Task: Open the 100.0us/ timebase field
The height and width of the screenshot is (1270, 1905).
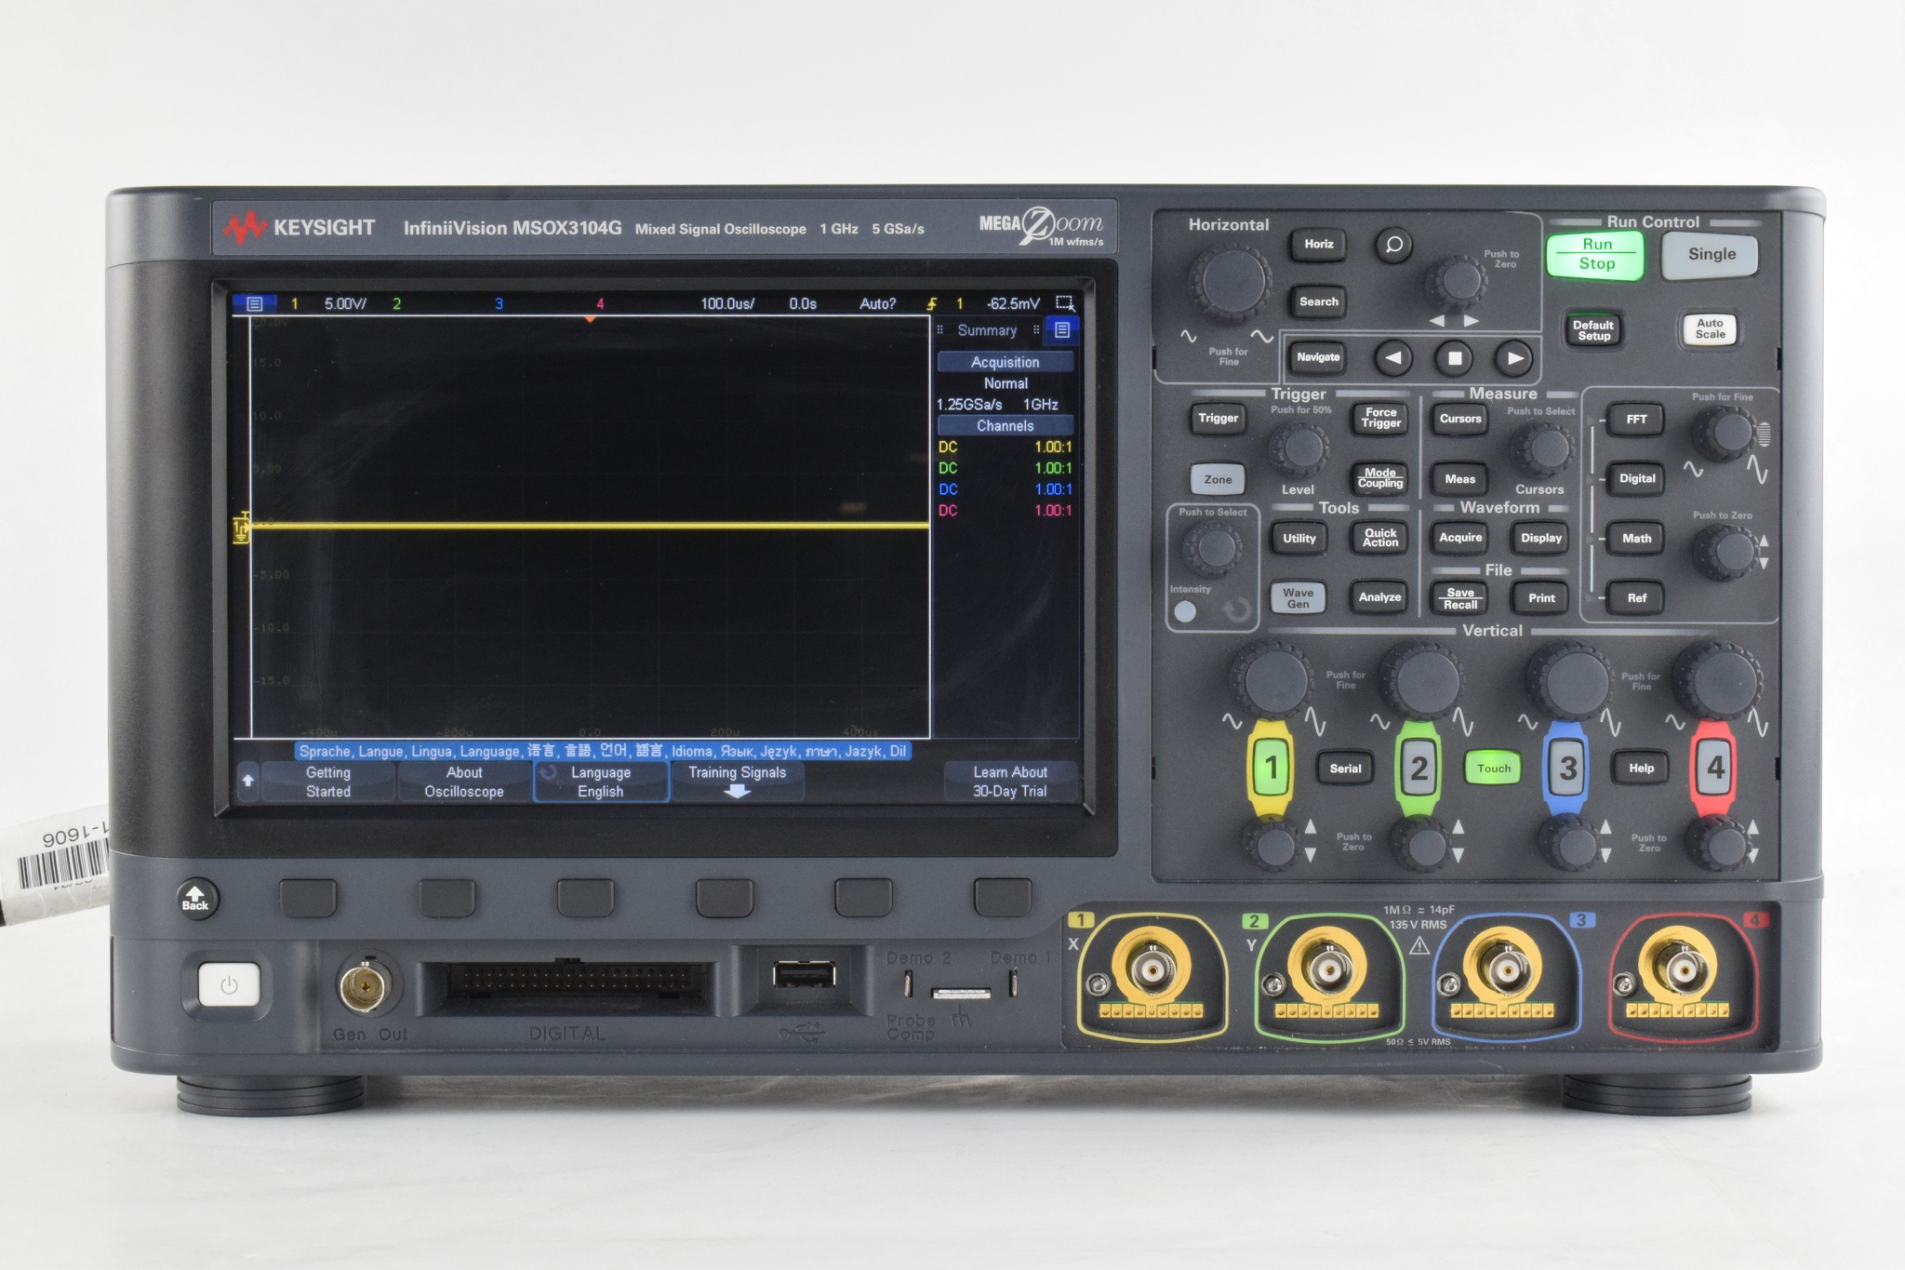Action: click(x=727, y=303)
